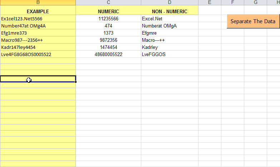
Task: Select numeric cell 48680005522
Action: coord(108,54)
